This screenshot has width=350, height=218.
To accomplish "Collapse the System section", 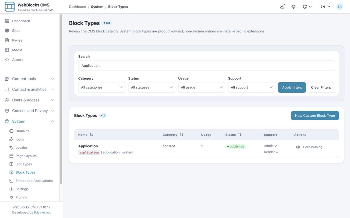I will (30, 121).
